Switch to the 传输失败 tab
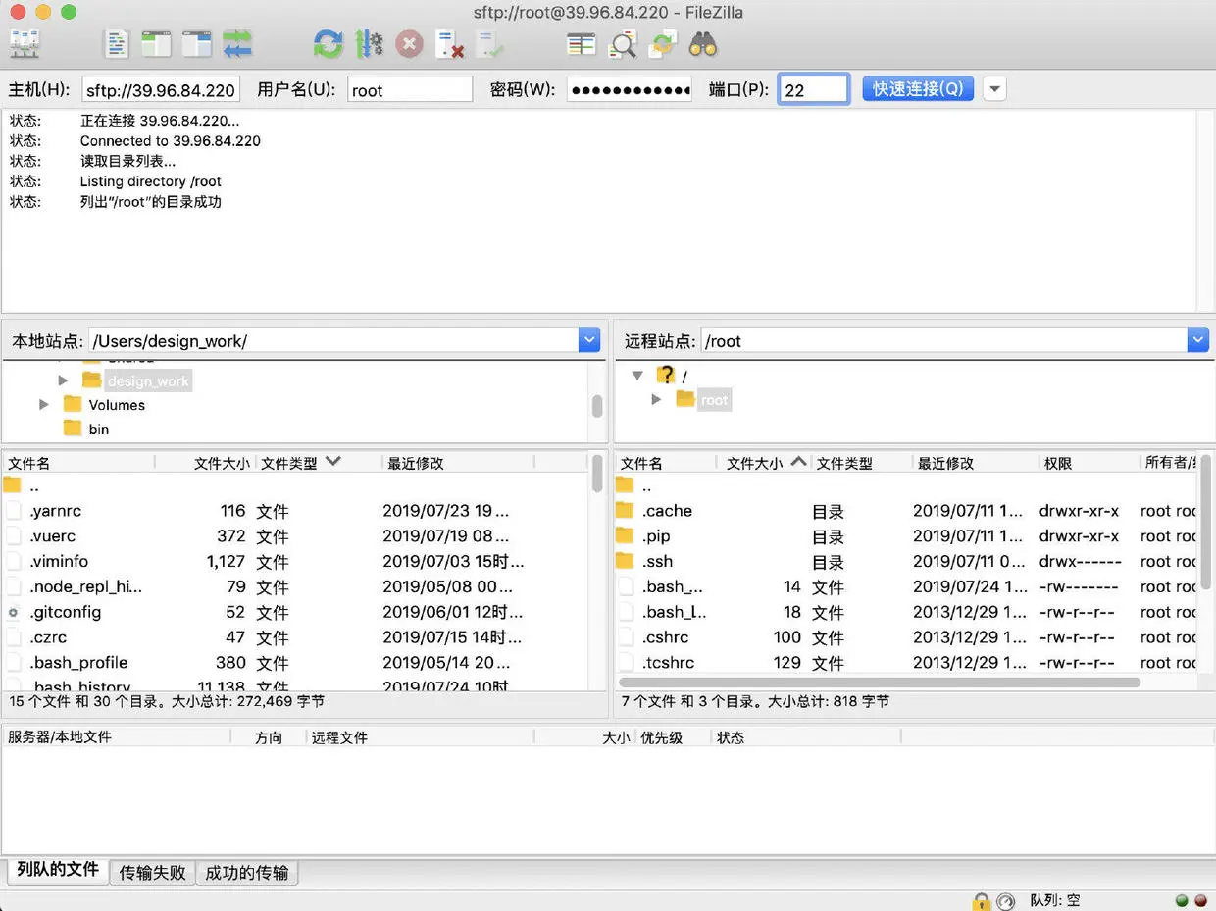This screenshot has height=911, width=1216. (152, 872)
